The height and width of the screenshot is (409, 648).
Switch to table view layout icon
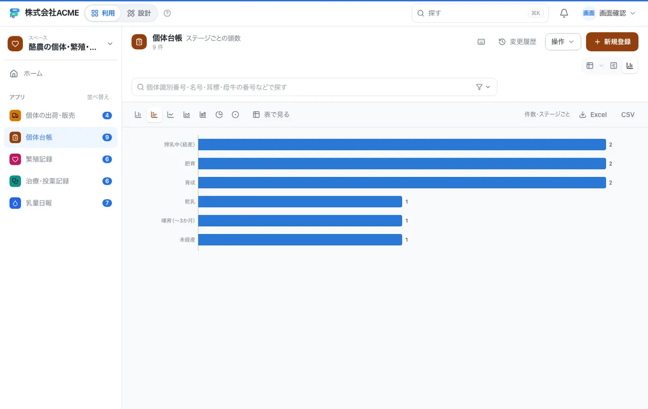(x=590, y=66)
